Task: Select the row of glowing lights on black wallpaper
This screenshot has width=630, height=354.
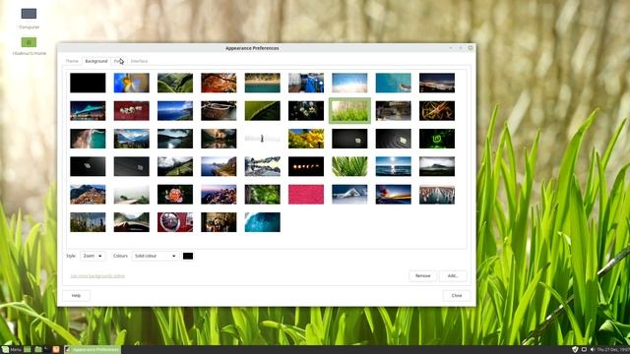Action: [x=306, y=166]
